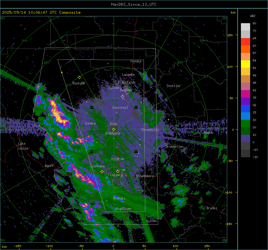Click the radar center marker above Didsbury
This screenshot has width=268, height=250.
113,130
